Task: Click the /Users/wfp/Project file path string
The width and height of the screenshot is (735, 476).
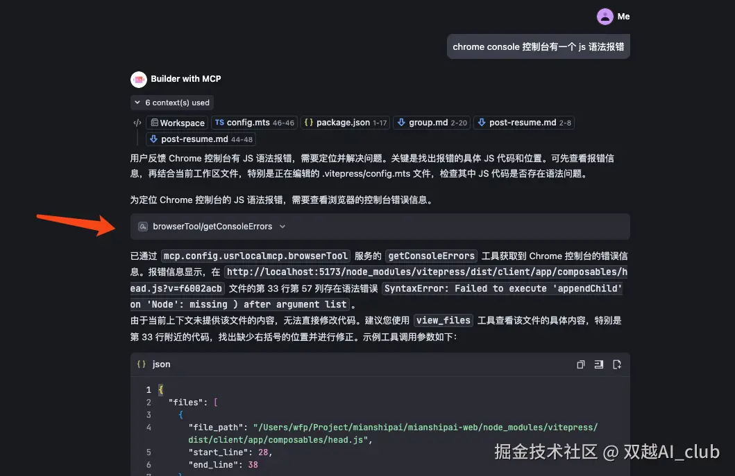Action: click(x=394, y=434)
